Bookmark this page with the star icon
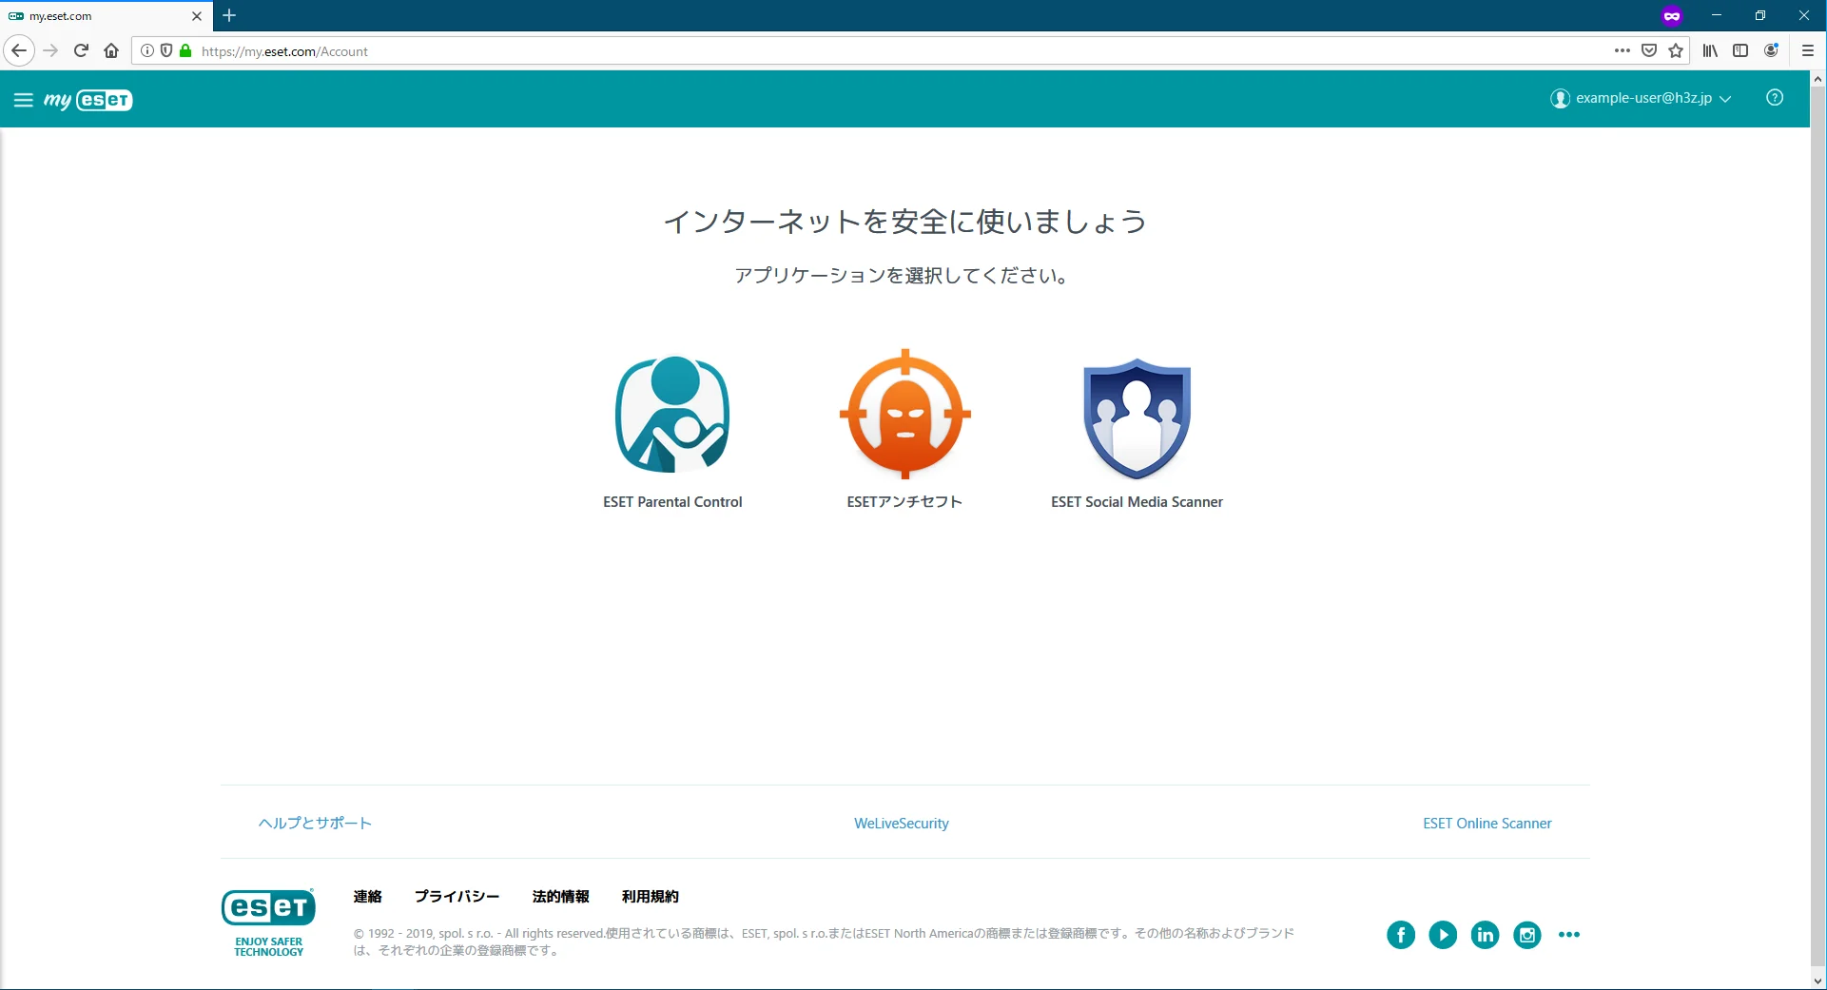1827x990 pixels. pyautogui.click(x=1676, y=51)
